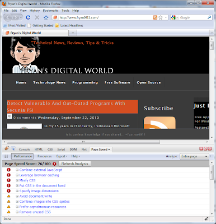Click the Firebug pause break icon
Screen dimensions: 216x224
click(6, 156)
